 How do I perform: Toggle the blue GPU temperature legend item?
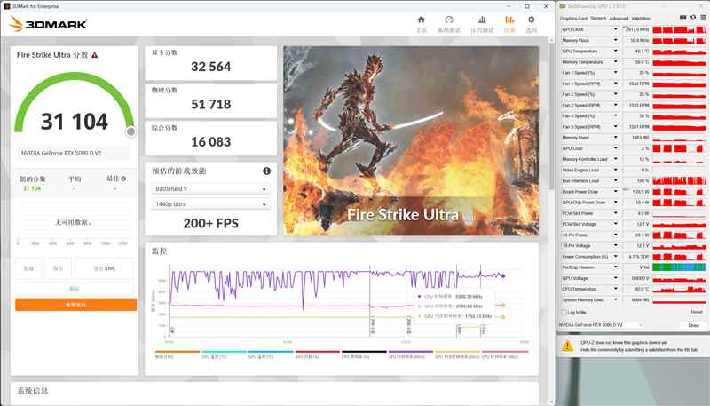coord(271,354)
